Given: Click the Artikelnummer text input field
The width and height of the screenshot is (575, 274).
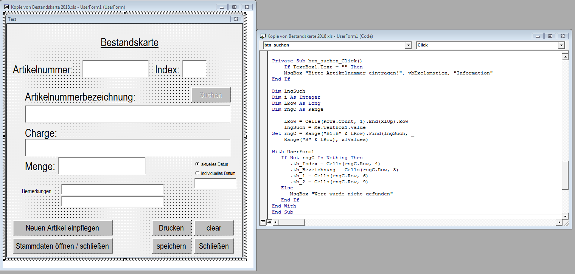Looking at the screenshot, I should [115, 69].
